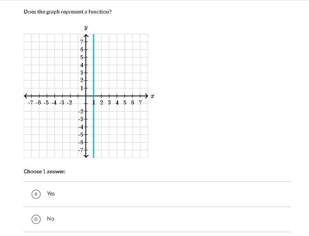Click the left arrowhead of the x-axis
Screen dimensions: 309x236
point(26,96)
